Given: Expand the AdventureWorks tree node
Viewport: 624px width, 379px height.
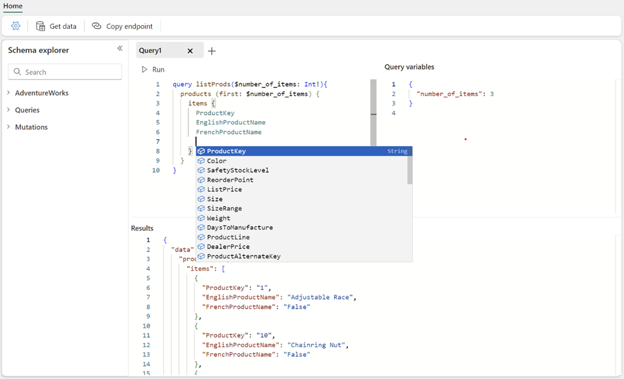Looking at the screenshot, I should [8, 93].
